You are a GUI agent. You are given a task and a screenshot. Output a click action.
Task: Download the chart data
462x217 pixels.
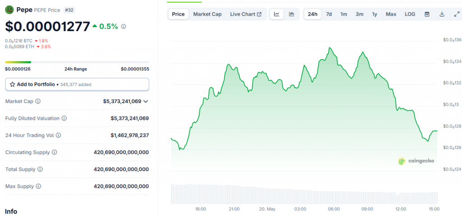(442, 14)
